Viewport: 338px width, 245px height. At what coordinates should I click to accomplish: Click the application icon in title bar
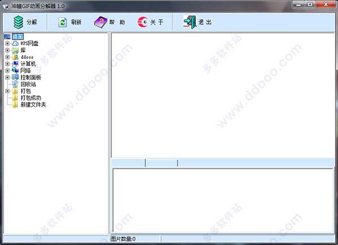pos(6,6)
